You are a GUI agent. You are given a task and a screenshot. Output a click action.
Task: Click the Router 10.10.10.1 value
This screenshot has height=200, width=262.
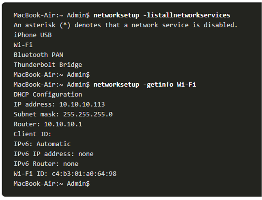[x=63, y=124]
